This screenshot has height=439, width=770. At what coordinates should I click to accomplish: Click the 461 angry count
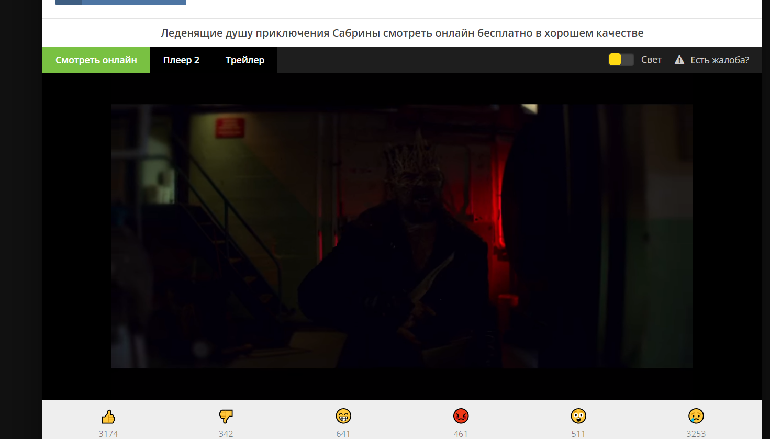coord(461,434)
